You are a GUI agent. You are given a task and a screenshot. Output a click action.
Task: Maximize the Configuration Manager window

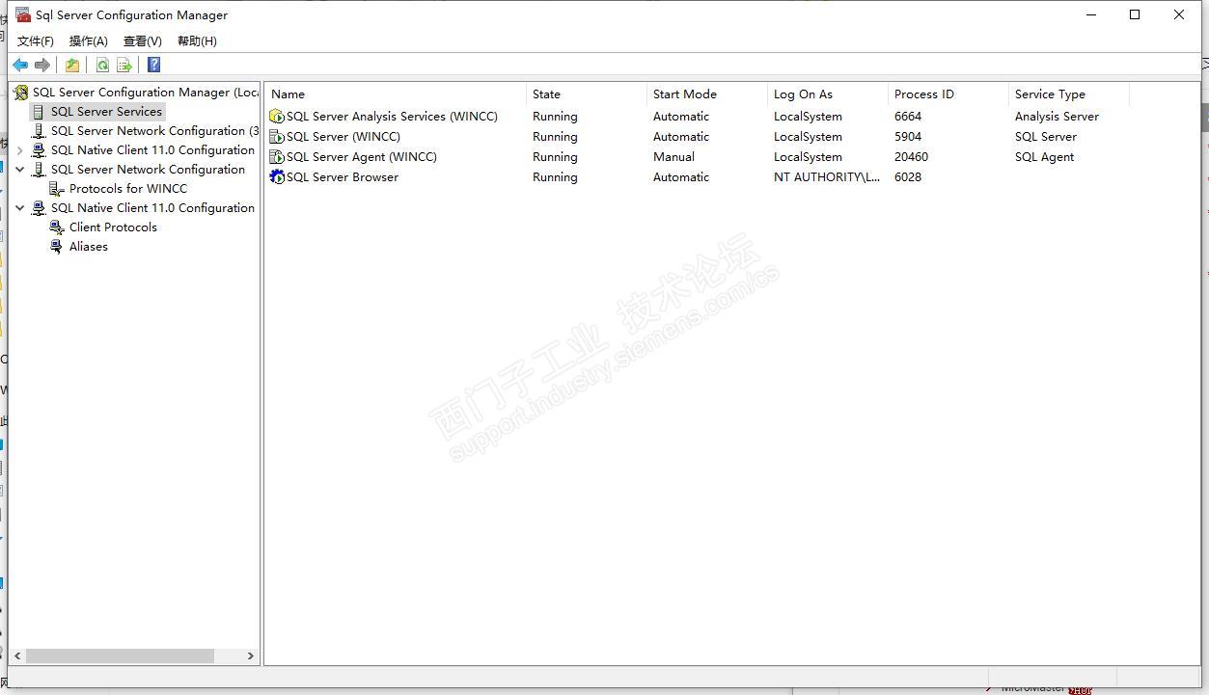coord(1135,14)
